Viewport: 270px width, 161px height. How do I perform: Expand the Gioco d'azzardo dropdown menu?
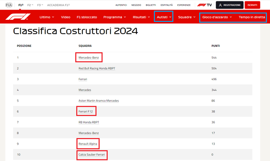pos(217,17)
